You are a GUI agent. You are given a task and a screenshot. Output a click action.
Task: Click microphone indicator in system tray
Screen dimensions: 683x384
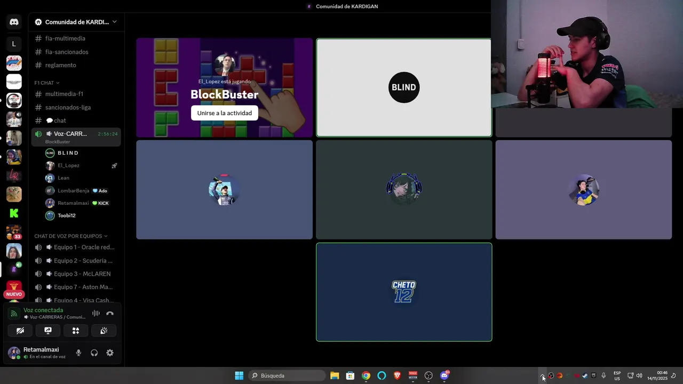point(603,375)
